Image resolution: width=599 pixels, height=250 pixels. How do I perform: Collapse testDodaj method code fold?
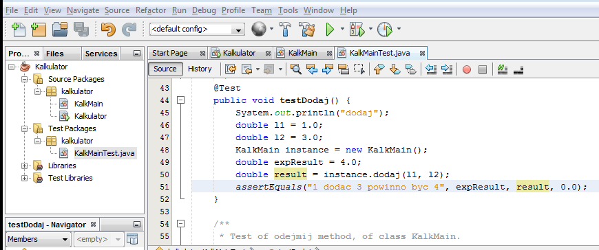point(181,100)
